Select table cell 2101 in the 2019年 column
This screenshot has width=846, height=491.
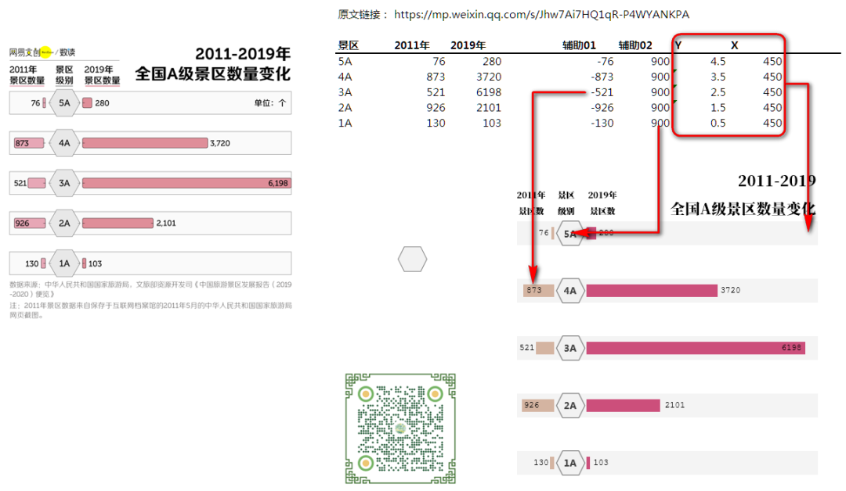488,108
